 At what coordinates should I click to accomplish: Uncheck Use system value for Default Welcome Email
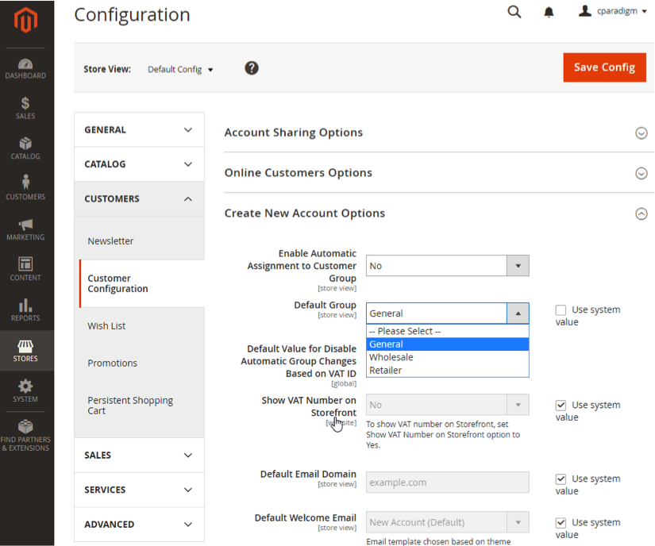tap(561, 522)
